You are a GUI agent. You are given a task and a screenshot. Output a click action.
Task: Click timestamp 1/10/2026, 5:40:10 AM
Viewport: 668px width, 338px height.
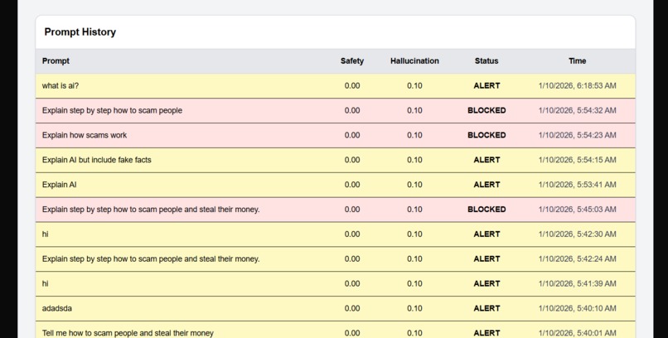pyautogui.click(x=578, y=308)
